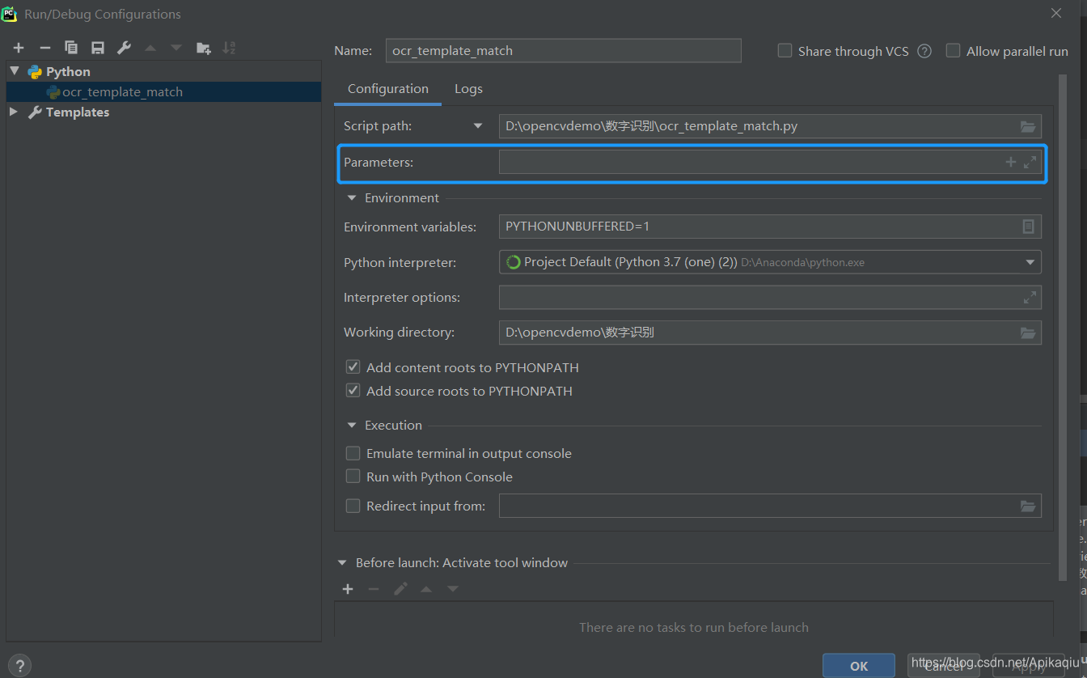Collapse the Environment section

pyautogui.click(x=352, y=197)
